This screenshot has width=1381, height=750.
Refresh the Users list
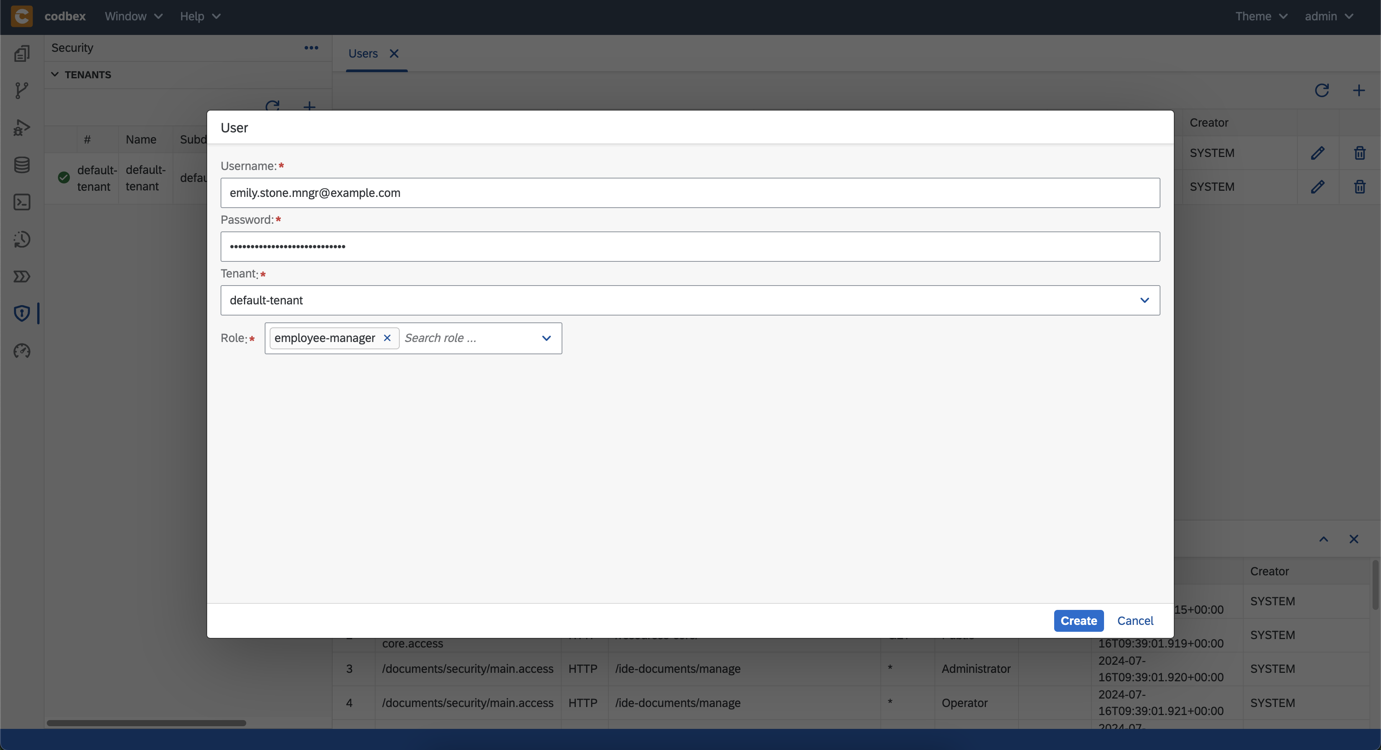coord(1322,90)
